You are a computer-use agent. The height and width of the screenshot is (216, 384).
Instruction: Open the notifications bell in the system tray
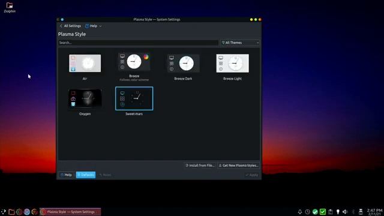300,212
